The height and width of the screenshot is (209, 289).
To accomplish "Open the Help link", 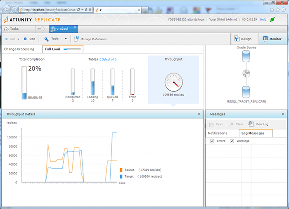I will tap(263, 19).
